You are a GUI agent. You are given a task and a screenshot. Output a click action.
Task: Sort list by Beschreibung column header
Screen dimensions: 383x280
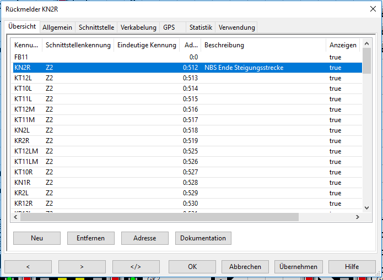[x=263, y=45]
